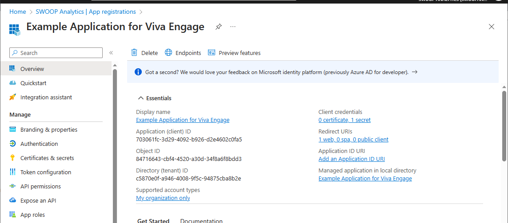The height and width of the screenshot is (223, 508).
Task: Click the feedback banner text
Action: click(277, 72)
